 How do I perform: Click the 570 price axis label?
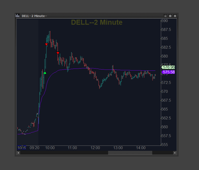(x=164, y=92)
